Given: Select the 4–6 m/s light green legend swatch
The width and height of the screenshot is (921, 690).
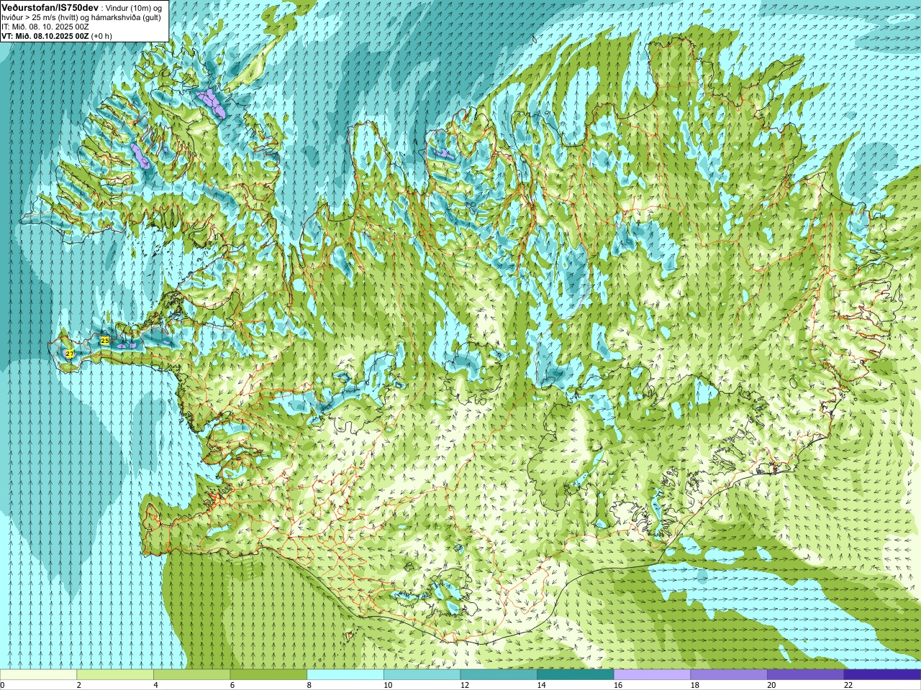Looking at the screenshot, I should coord(191,675).
